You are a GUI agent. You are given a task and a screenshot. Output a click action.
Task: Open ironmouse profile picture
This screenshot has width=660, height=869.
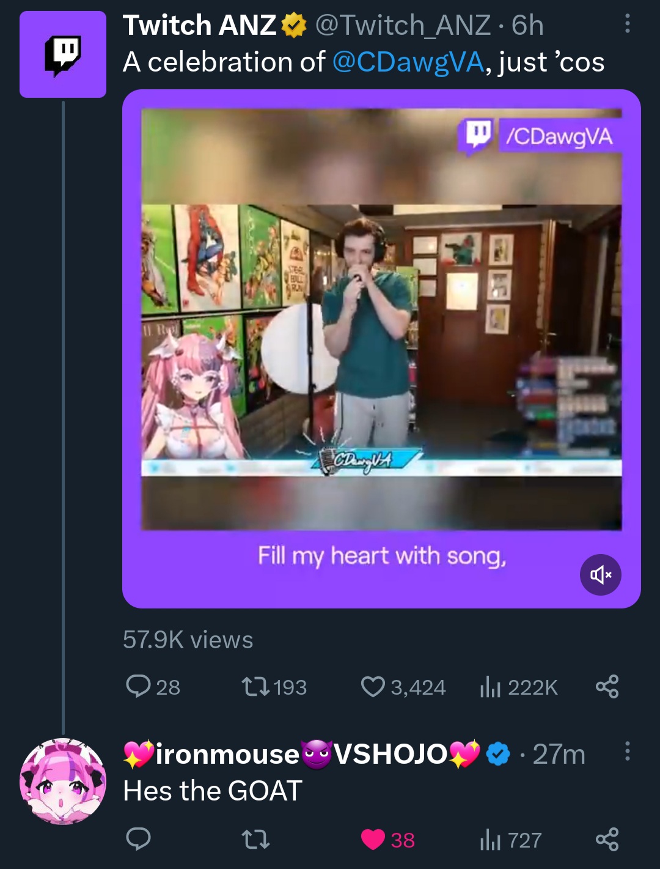(63, 781)
